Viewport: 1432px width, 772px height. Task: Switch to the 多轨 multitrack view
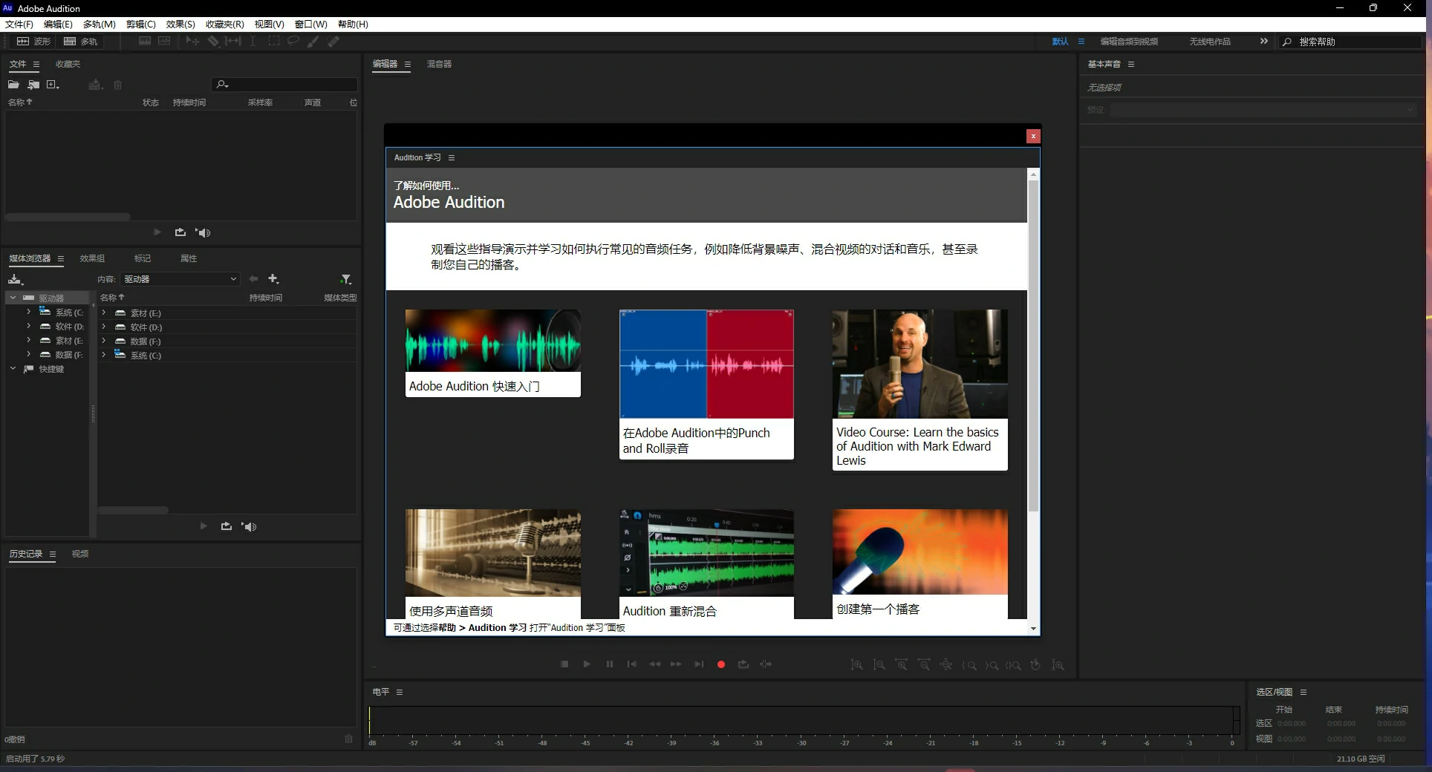pyautogui.click(x=80, y=42)
